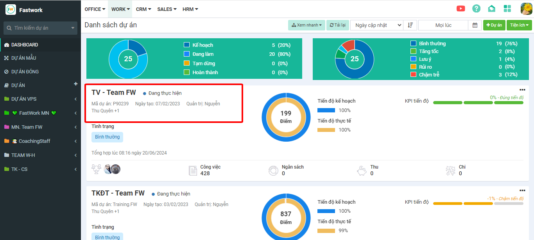Open the help question mark icon

pyautogui.click(x=476, y=9)
